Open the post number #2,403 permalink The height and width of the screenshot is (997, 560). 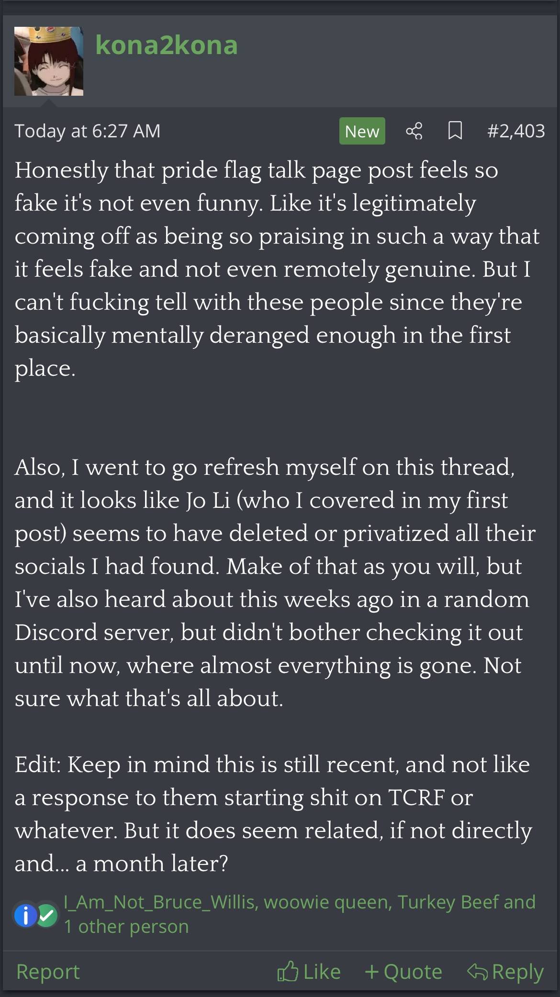(515, 131)
